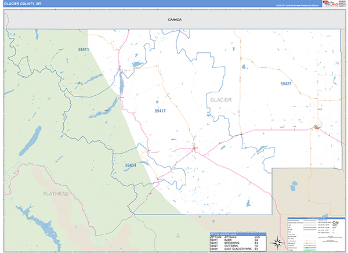348x253 pixels.
Task: Click the large 'City' sample text in legend
Action: (335, 222)
